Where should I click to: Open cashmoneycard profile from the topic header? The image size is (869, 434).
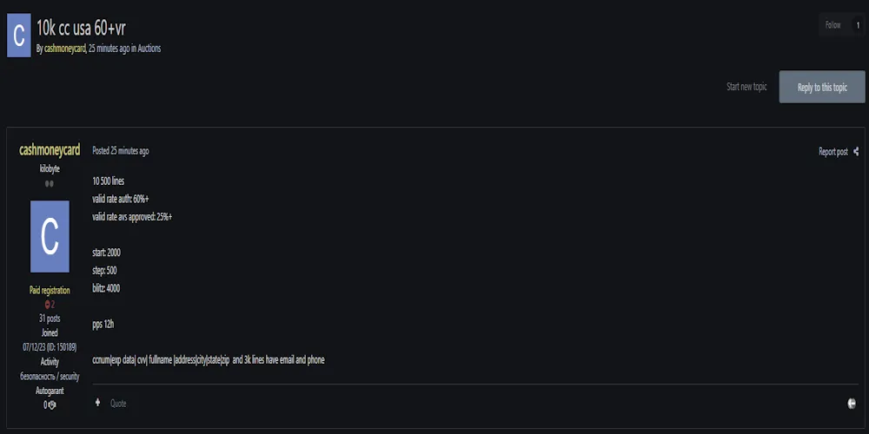65,49
